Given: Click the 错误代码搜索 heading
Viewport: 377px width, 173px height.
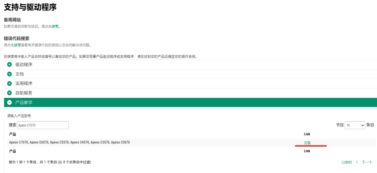Looking at the screenshot, I should (x=17, y=38).
